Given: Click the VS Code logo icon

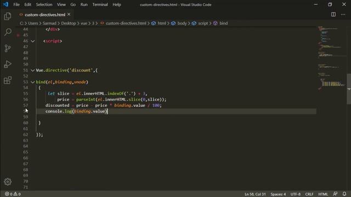Looking at the screenshot, I should tap(5, 4).
